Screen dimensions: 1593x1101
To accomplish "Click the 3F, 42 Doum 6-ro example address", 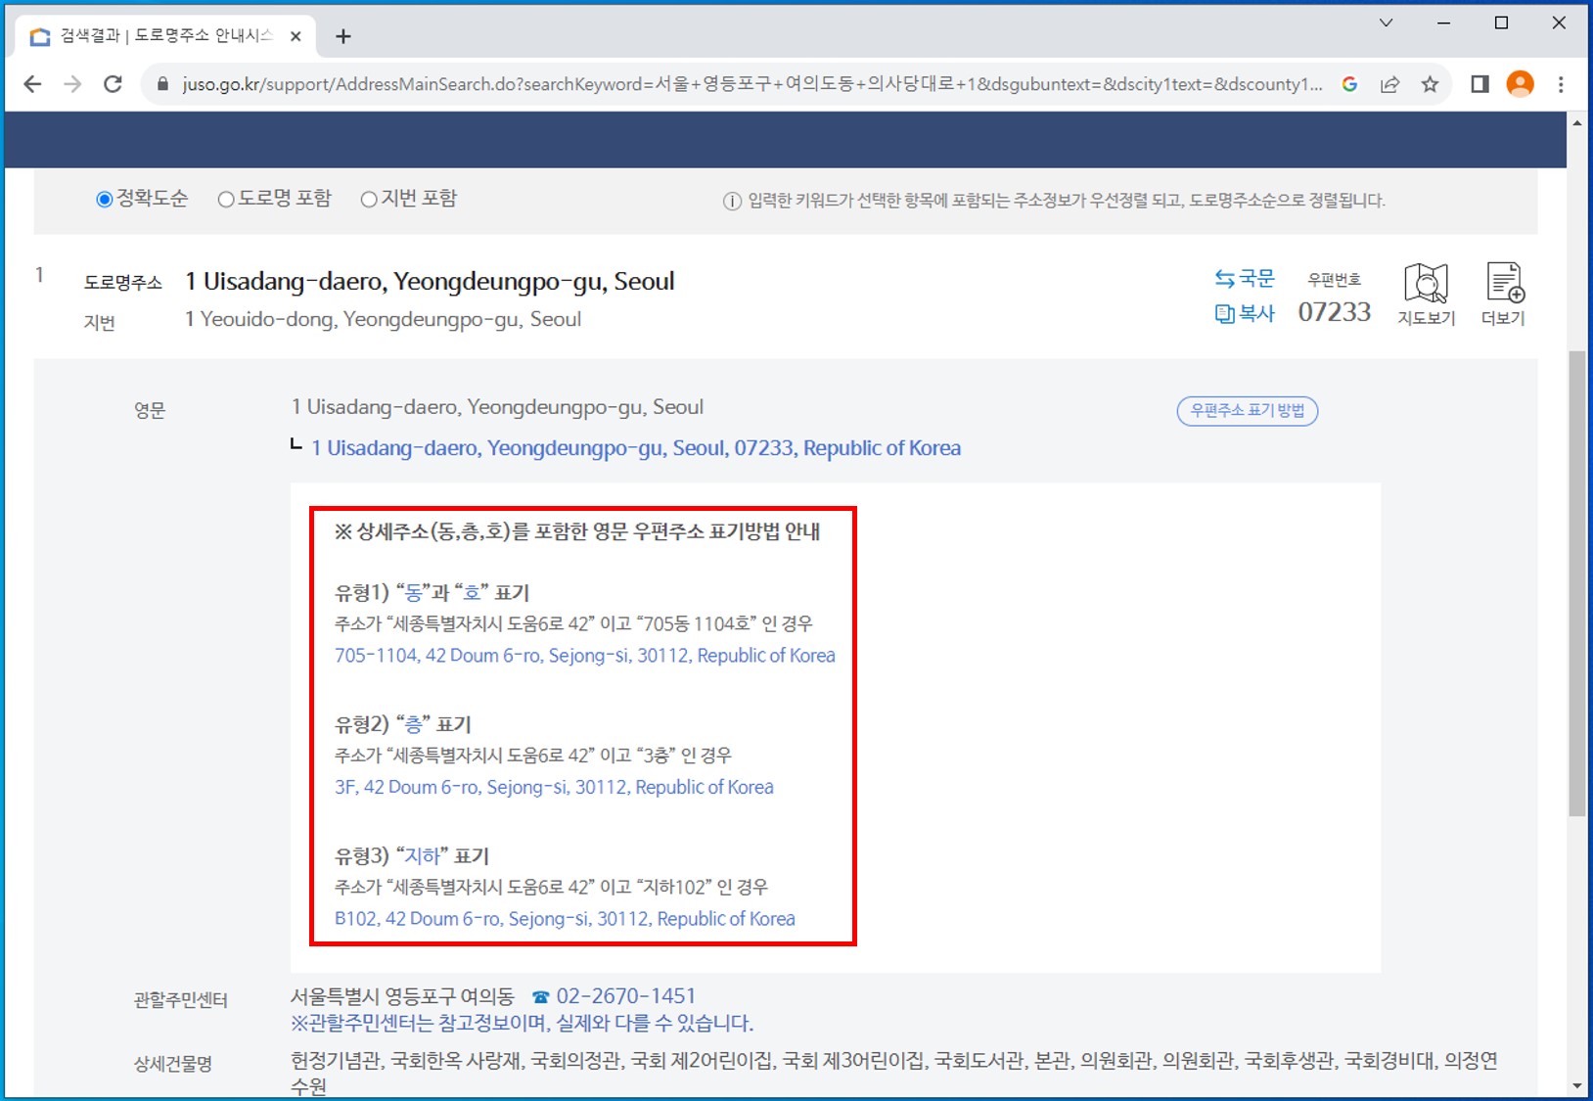I will tap(554, 787).
